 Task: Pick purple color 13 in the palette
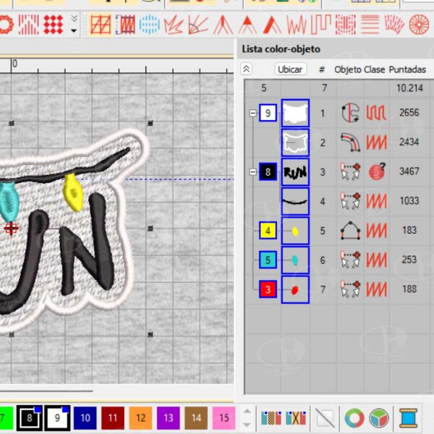pyautogui.click(x=169, y=418)
